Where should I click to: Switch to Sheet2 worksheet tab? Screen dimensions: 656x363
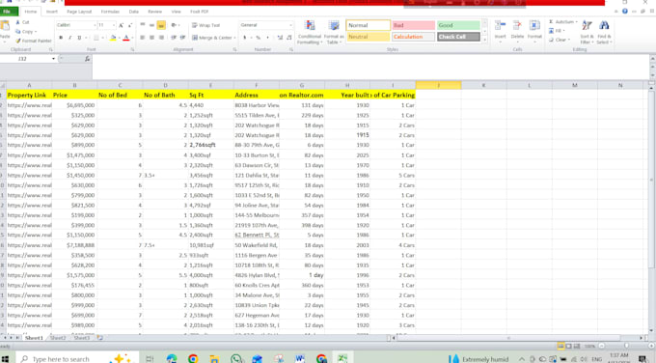58,338
